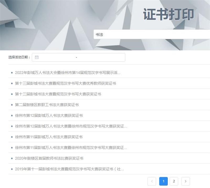Screen dimensions: 210x188
Task: Open 第十三届彭城书法大赛暨规范汉字书写大赛获奖证书 link
Action: coord(58,94)
